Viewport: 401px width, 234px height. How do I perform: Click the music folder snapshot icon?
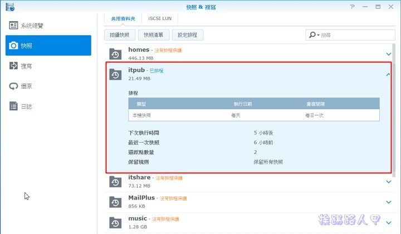[x=115, y=223]
